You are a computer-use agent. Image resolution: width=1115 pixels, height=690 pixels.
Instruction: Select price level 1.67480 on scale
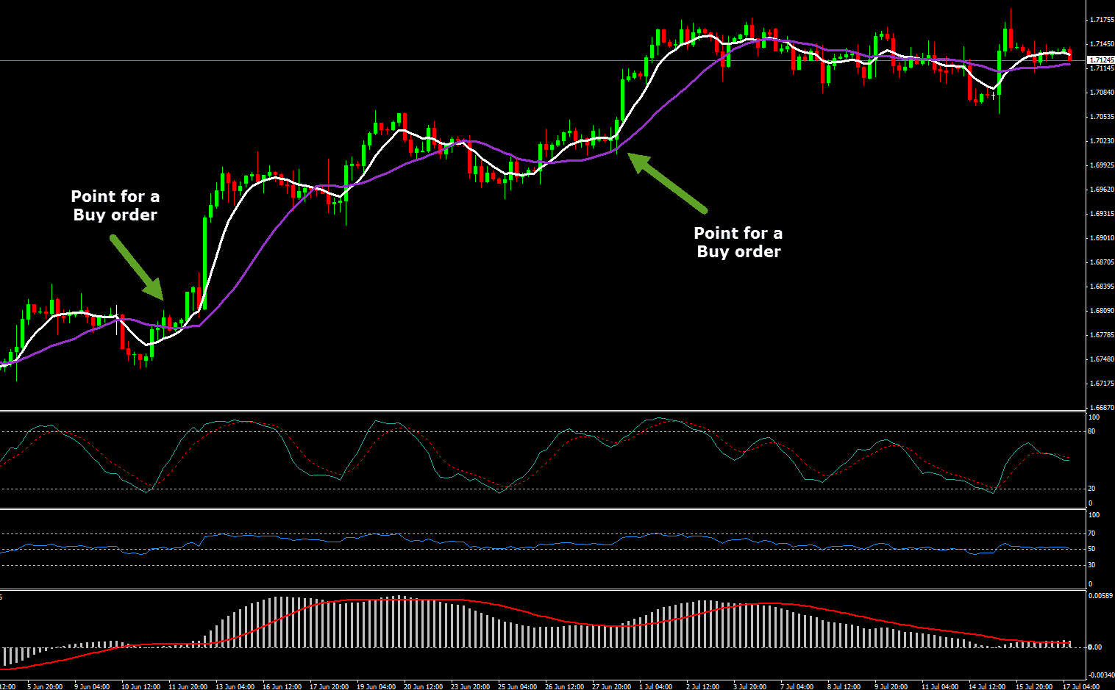pyautogui.click(x=1102, y=359)
